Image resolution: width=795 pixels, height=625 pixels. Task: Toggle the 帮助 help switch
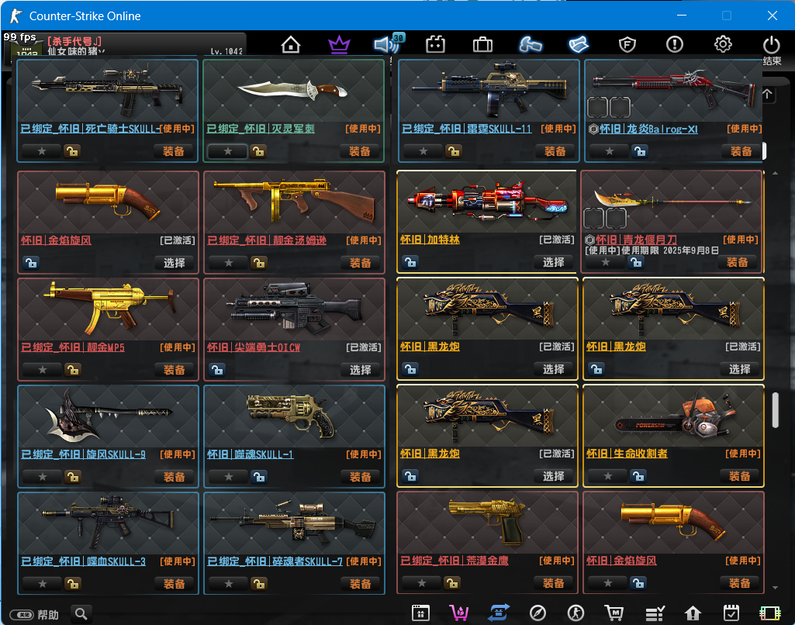click(22, 615)
